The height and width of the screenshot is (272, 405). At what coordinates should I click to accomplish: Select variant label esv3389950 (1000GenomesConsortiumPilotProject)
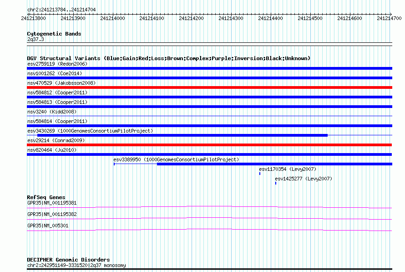tap(176, 159)
